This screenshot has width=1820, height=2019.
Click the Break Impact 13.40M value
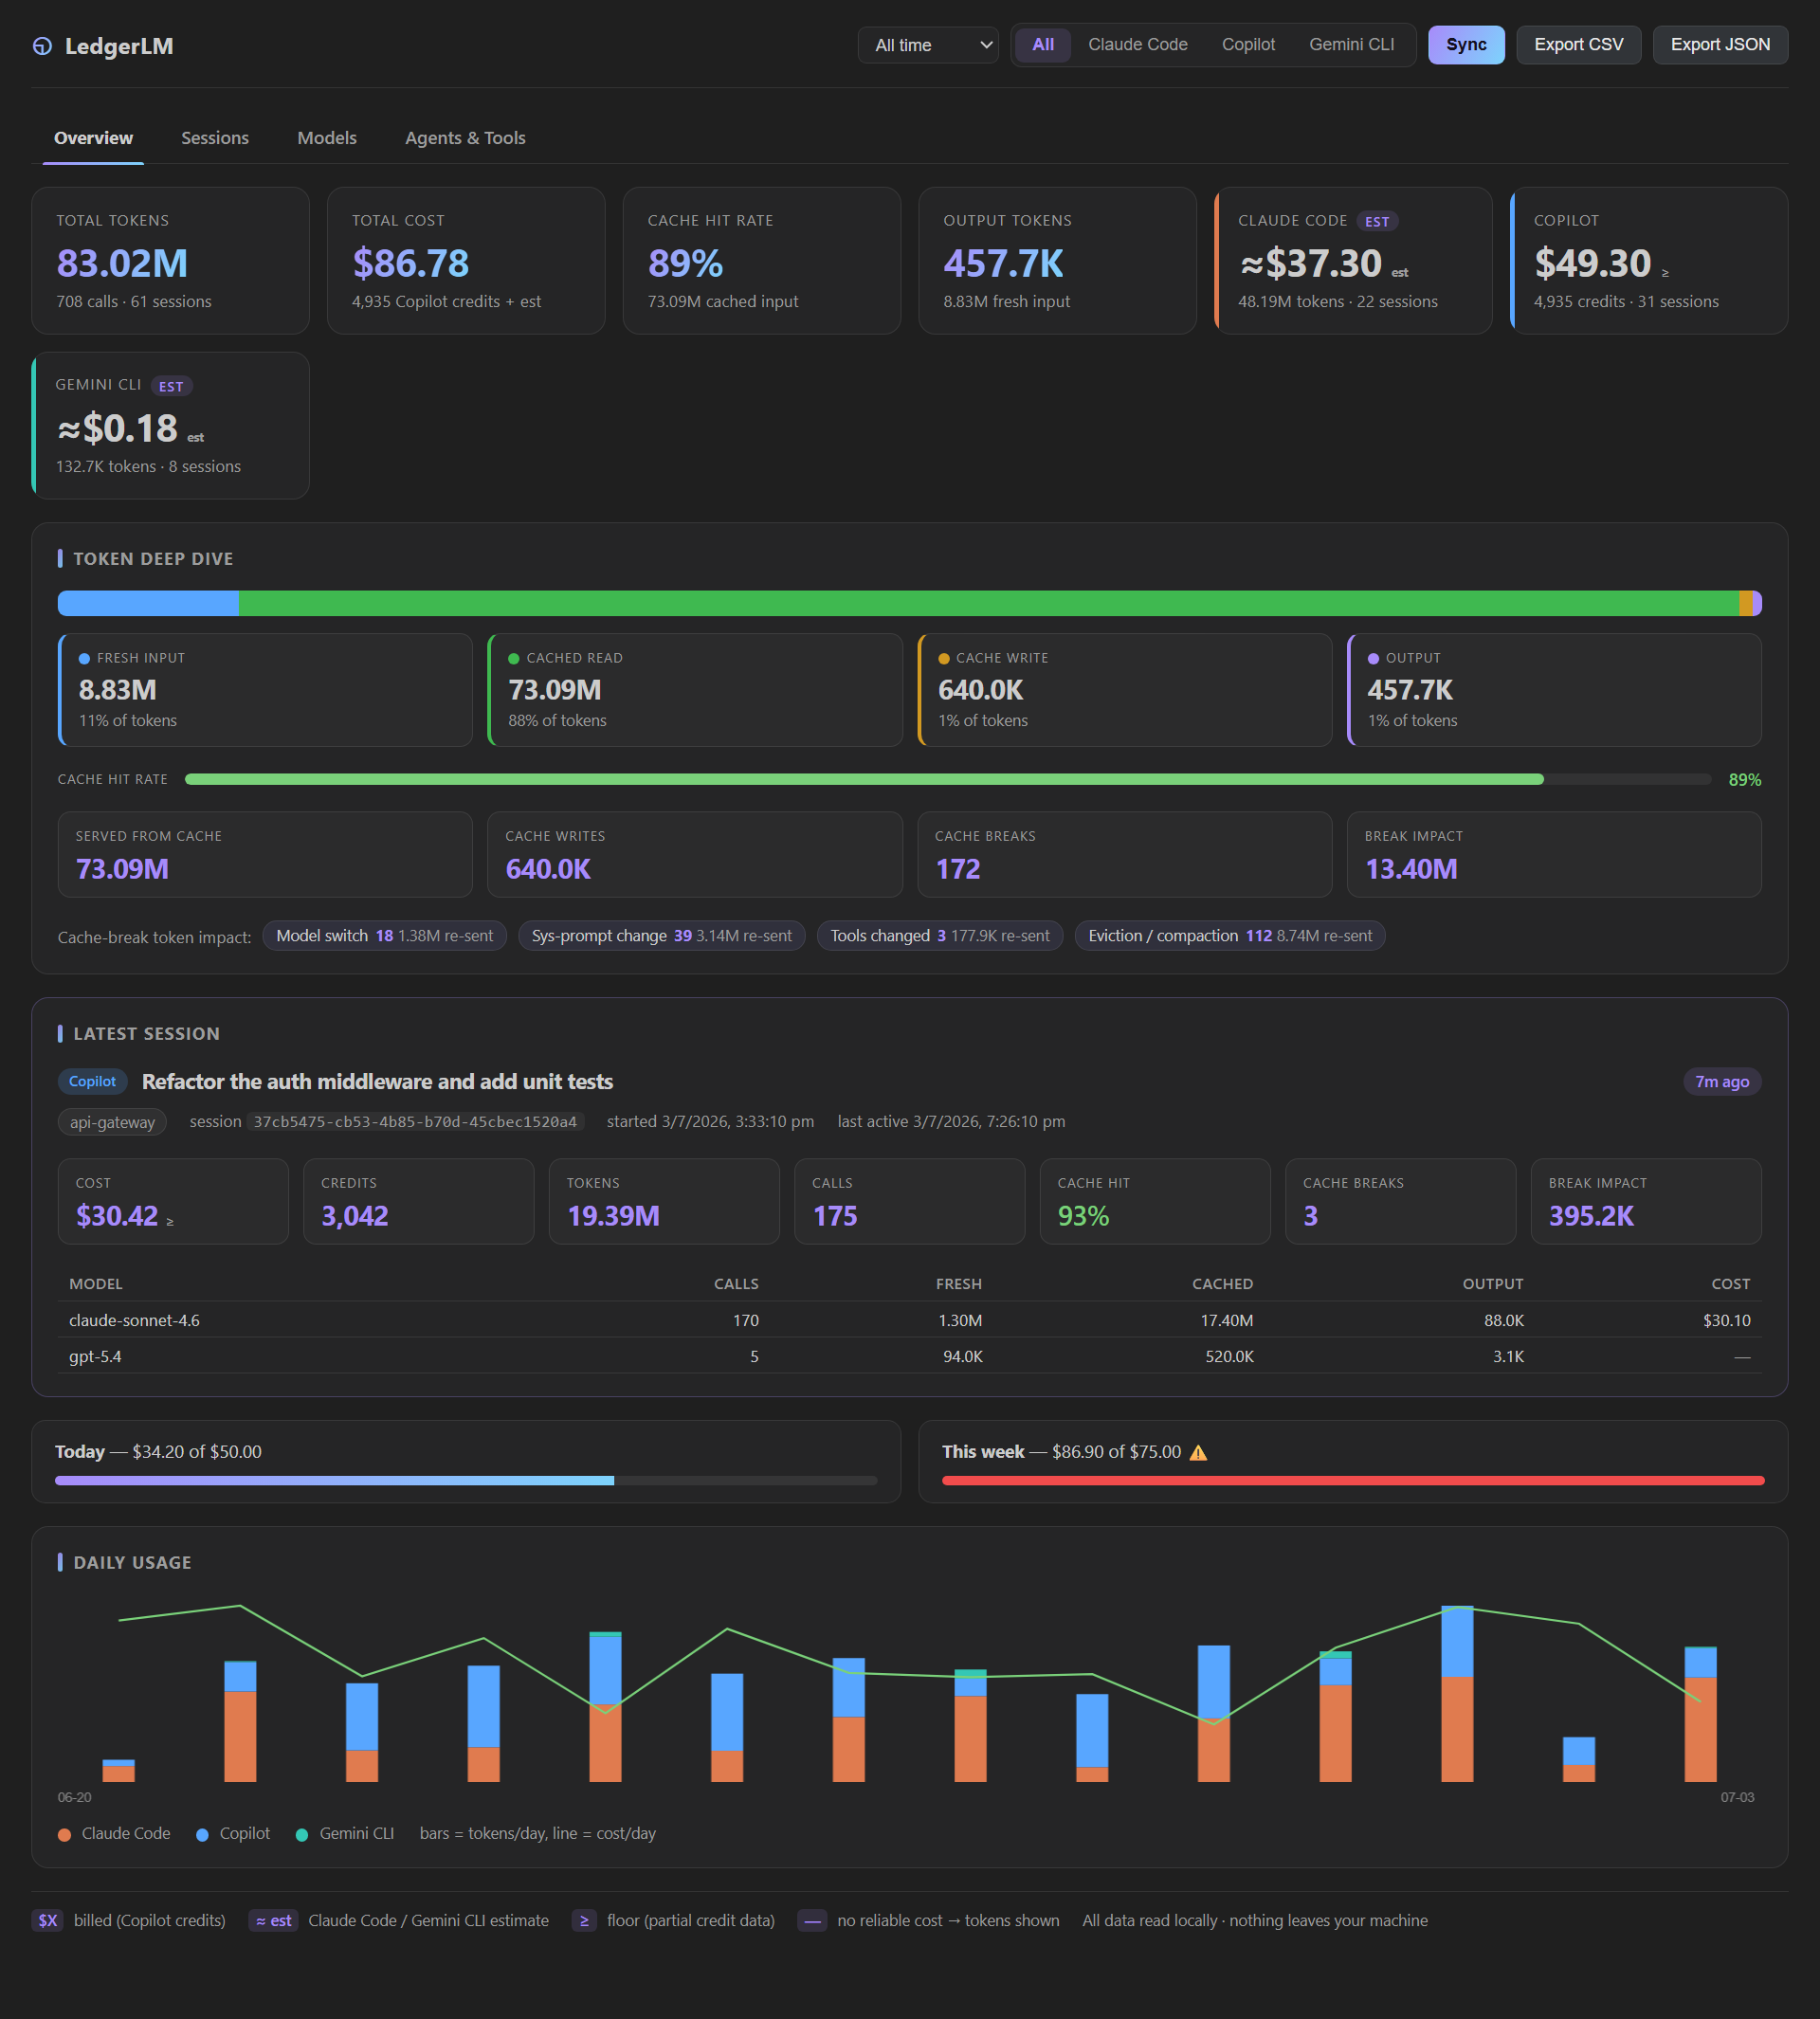(x=1411, y=868)
